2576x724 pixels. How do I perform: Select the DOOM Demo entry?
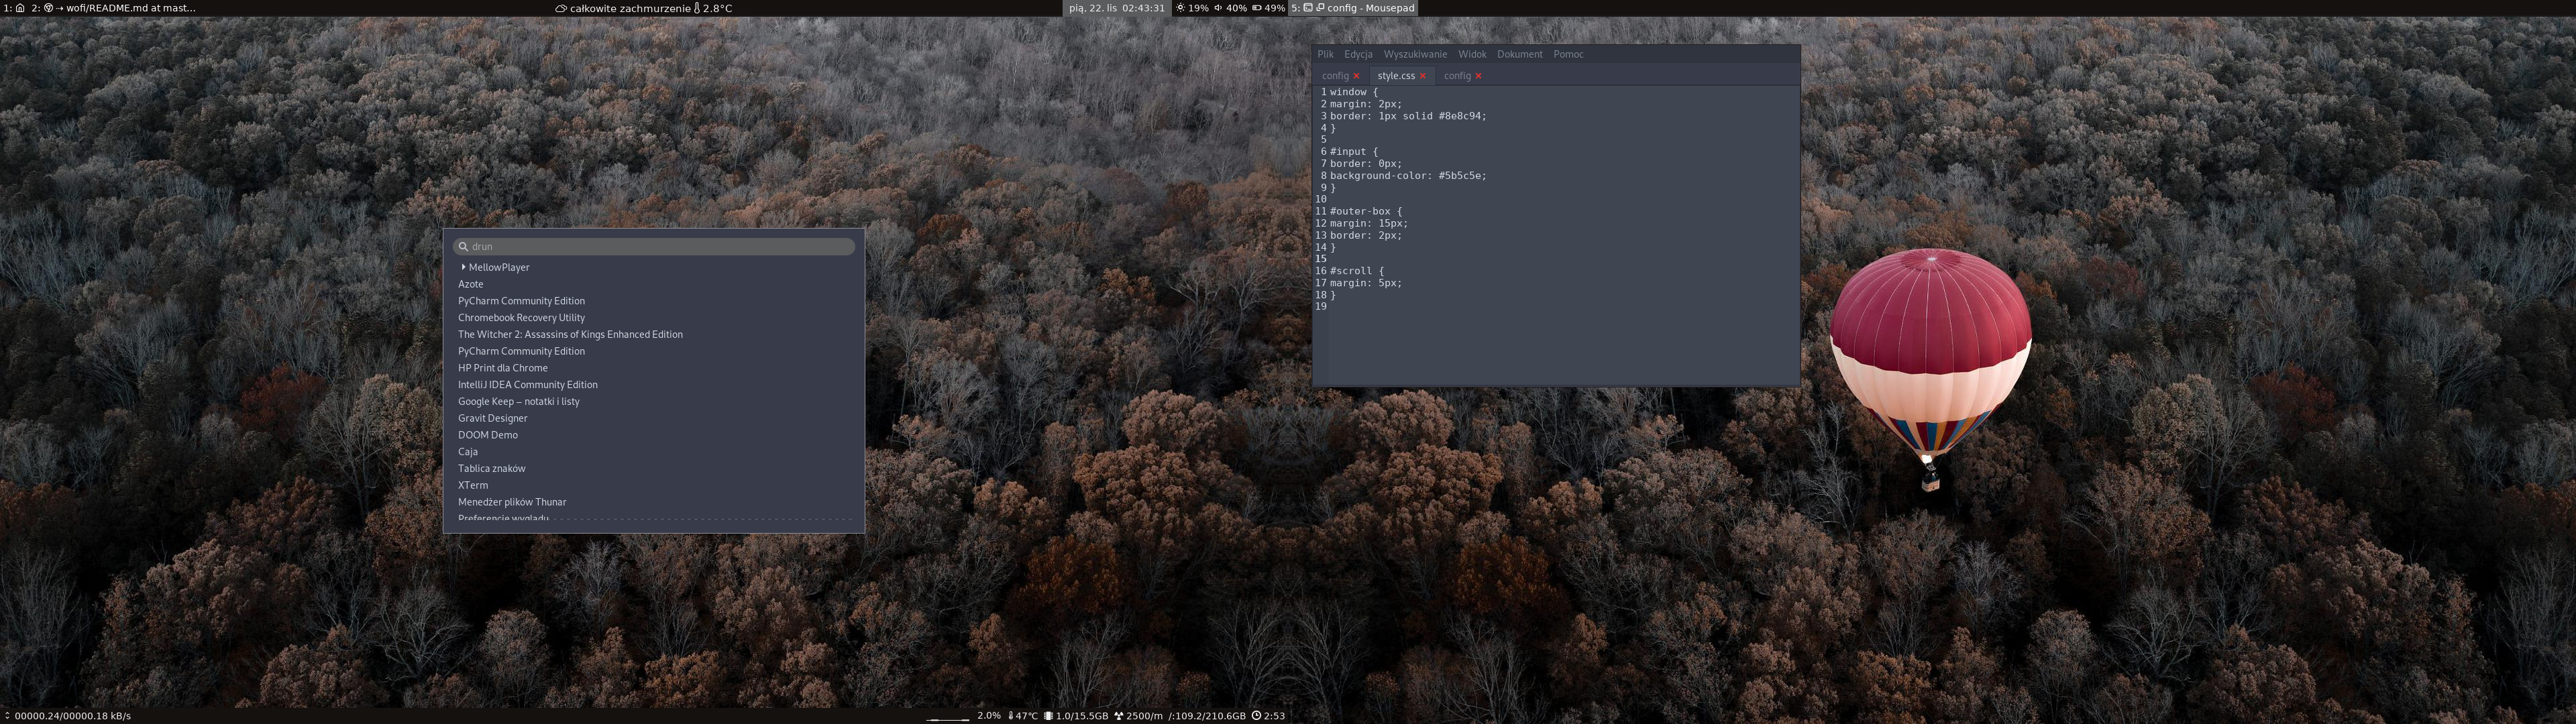(x=487, y=435)
